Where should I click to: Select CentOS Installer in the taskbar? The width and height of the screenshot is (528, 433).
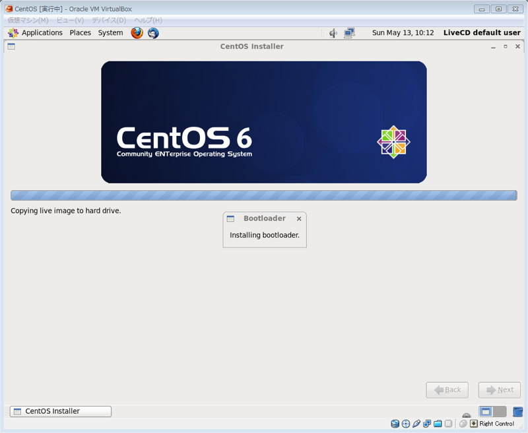61,411
